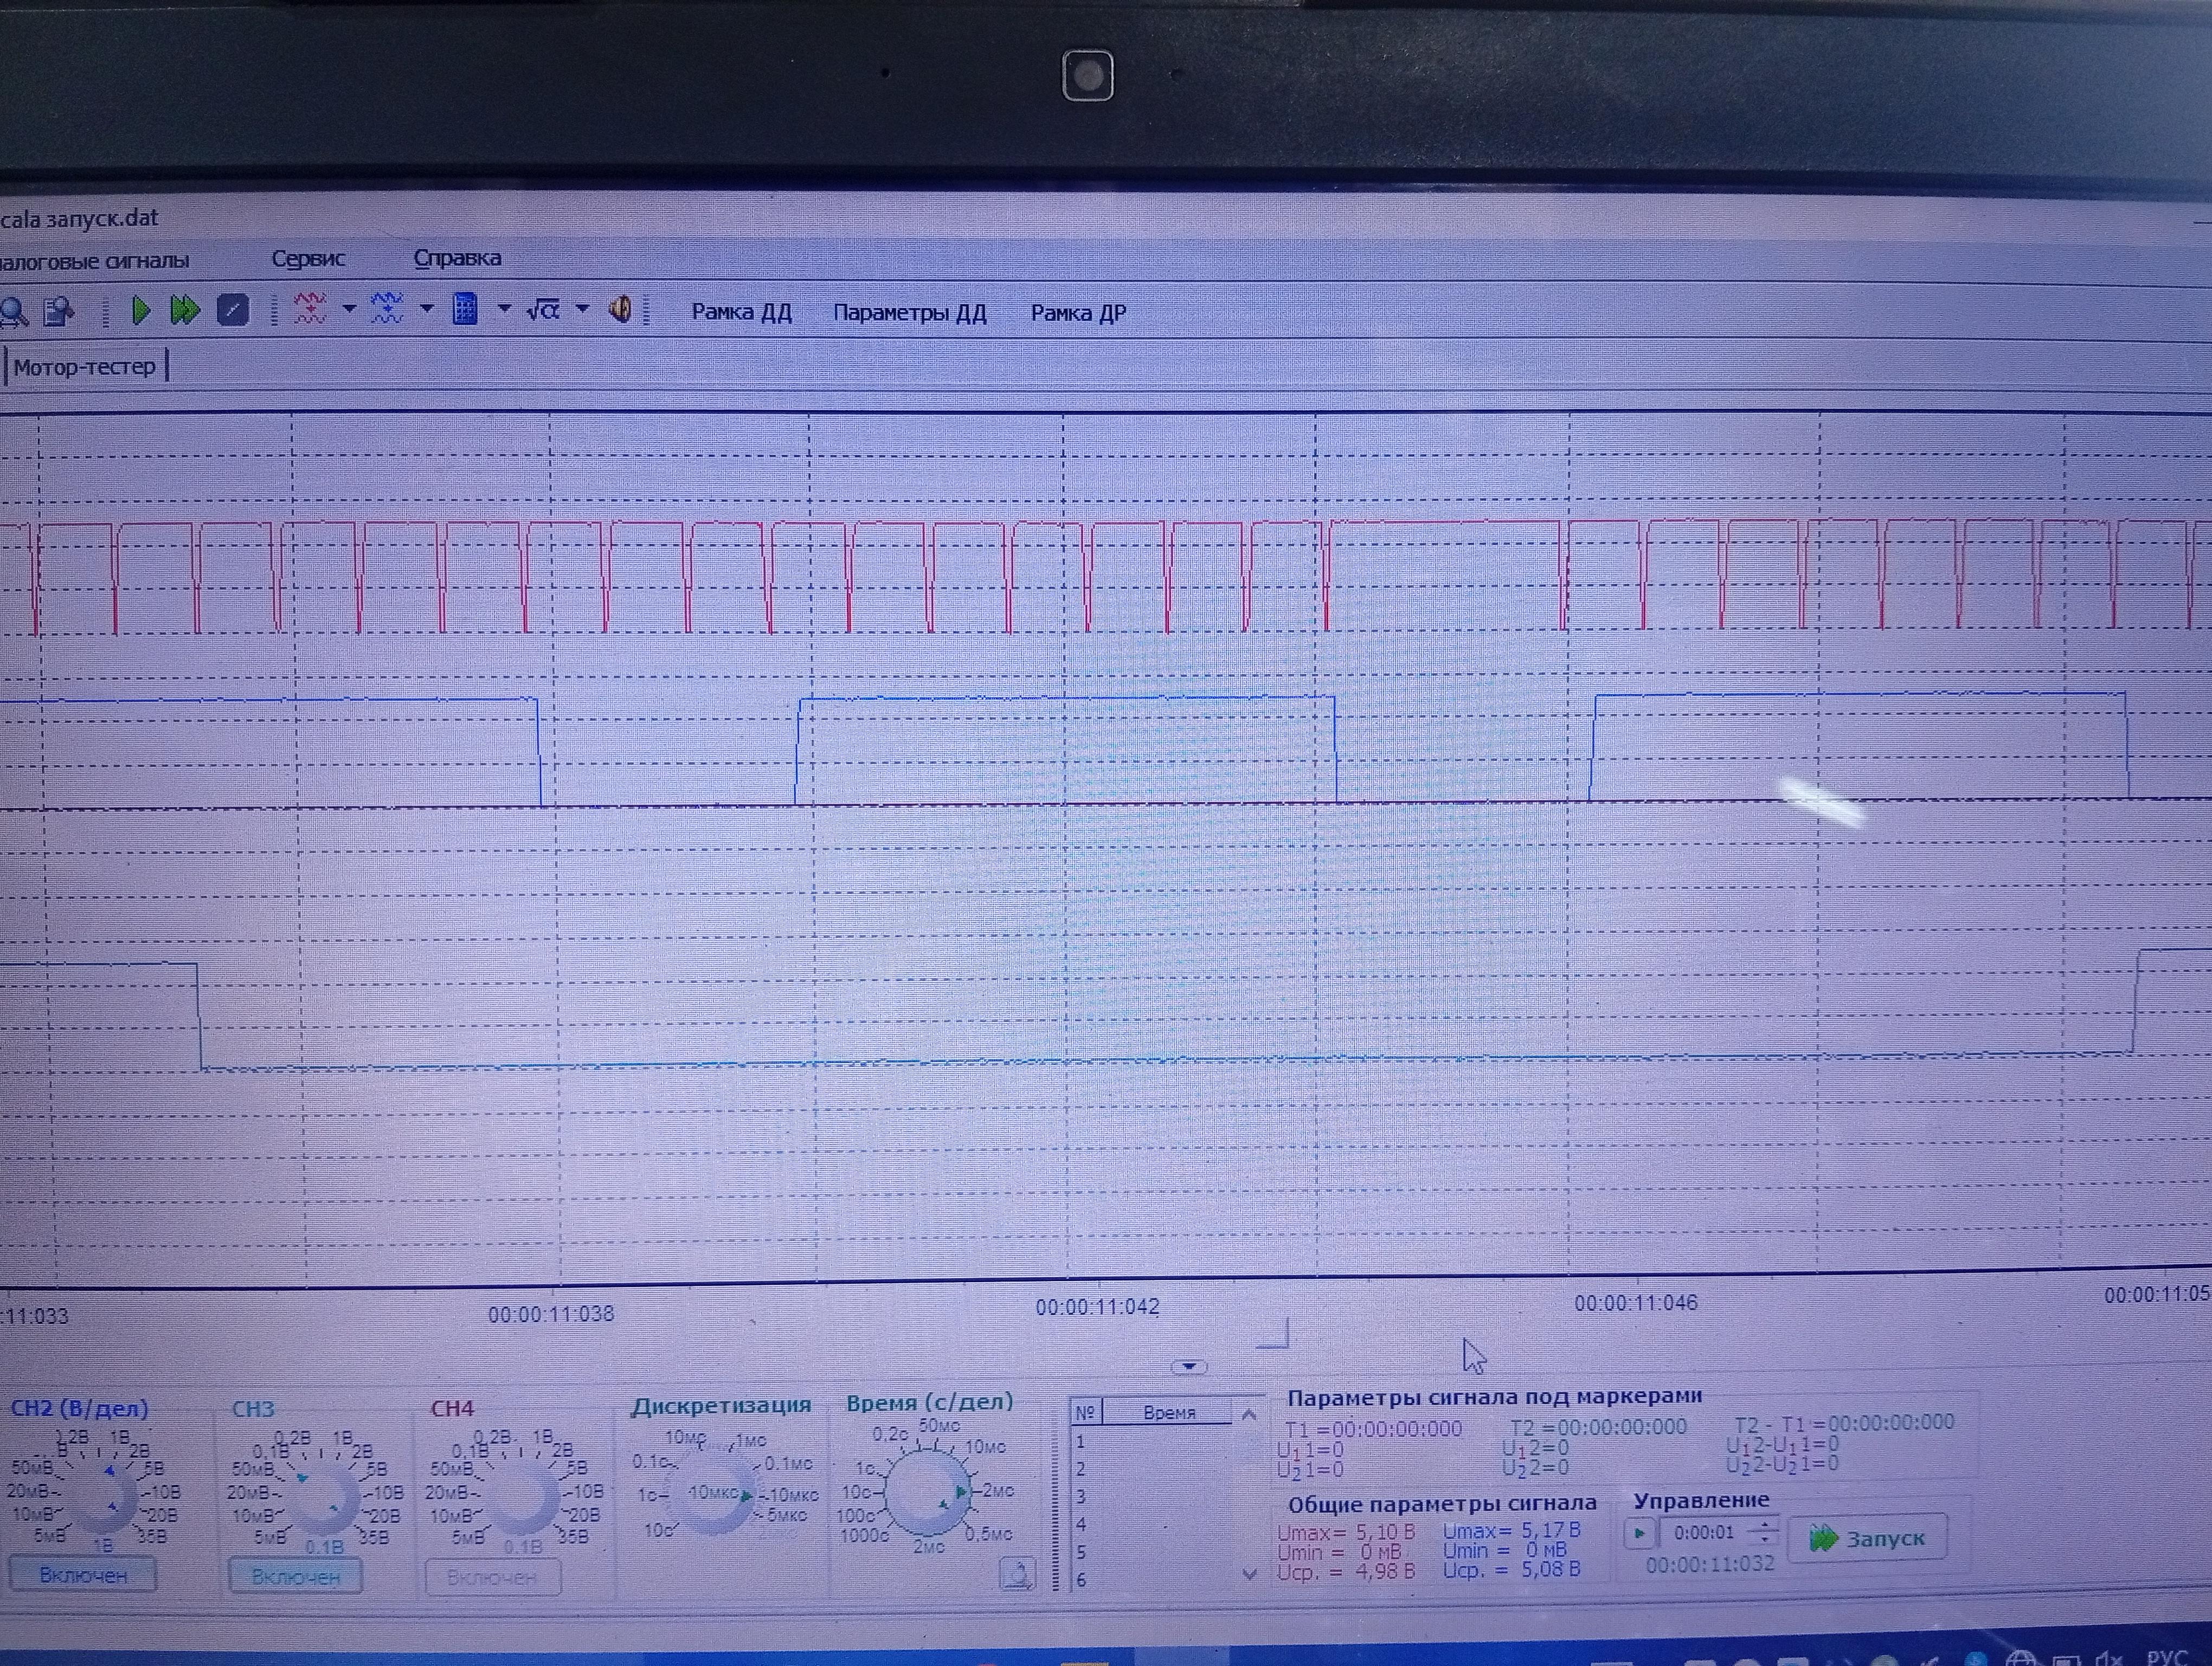Viewport: 2212px width, 1666px height.
Task: Click the green fast-forward double arrow icon
Action: 185,311
